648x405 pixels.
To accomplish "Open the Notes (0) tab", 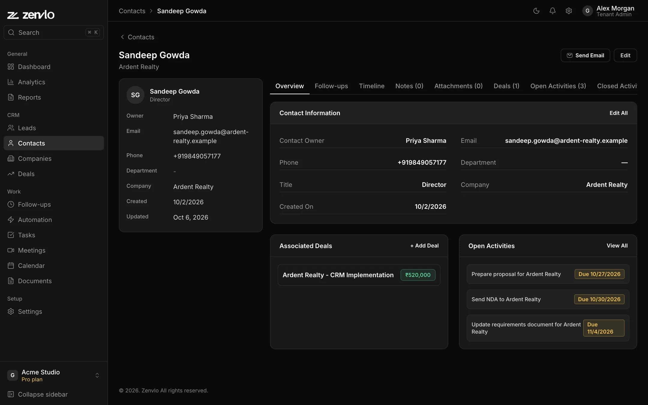I will pos(409,86).
